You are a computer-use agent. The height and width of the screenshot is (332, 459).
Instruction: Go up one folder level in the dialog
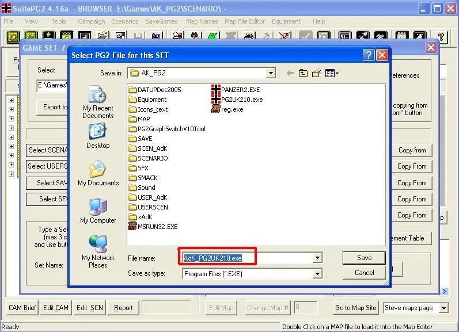point(303,73)
